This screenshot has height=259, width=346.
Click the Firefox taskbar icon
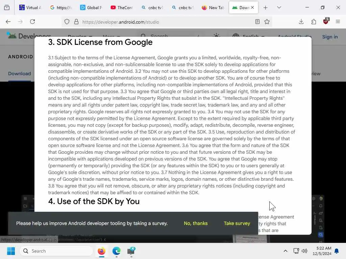101,251
